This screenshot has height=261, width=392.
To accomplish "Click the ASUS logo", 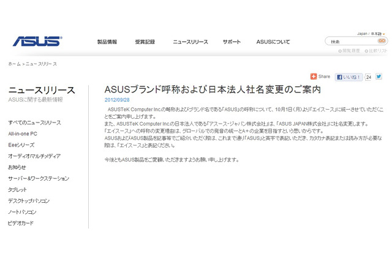I will point(37,41).
